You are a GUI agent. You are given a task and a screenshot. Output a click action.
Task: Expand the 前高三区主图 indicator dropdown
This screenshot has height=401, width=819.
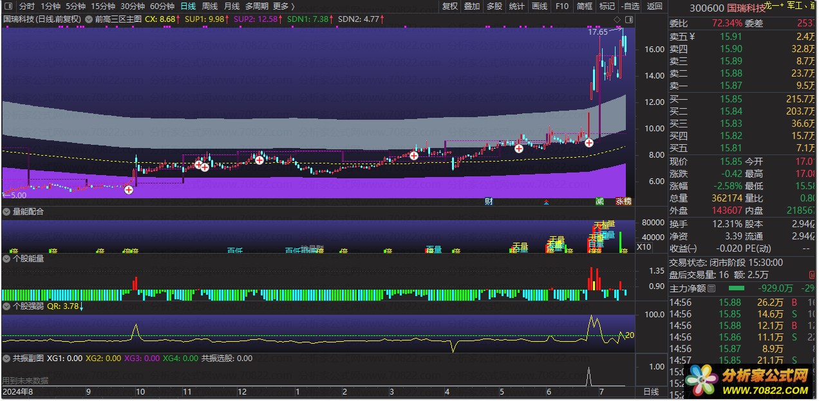coord(89,19)
